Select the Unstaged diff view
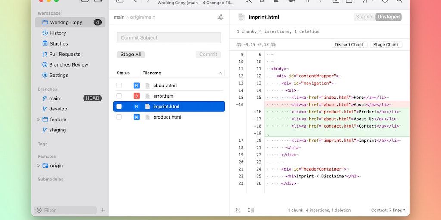Viewport: 441px width, 220px height. coord(388,17)
